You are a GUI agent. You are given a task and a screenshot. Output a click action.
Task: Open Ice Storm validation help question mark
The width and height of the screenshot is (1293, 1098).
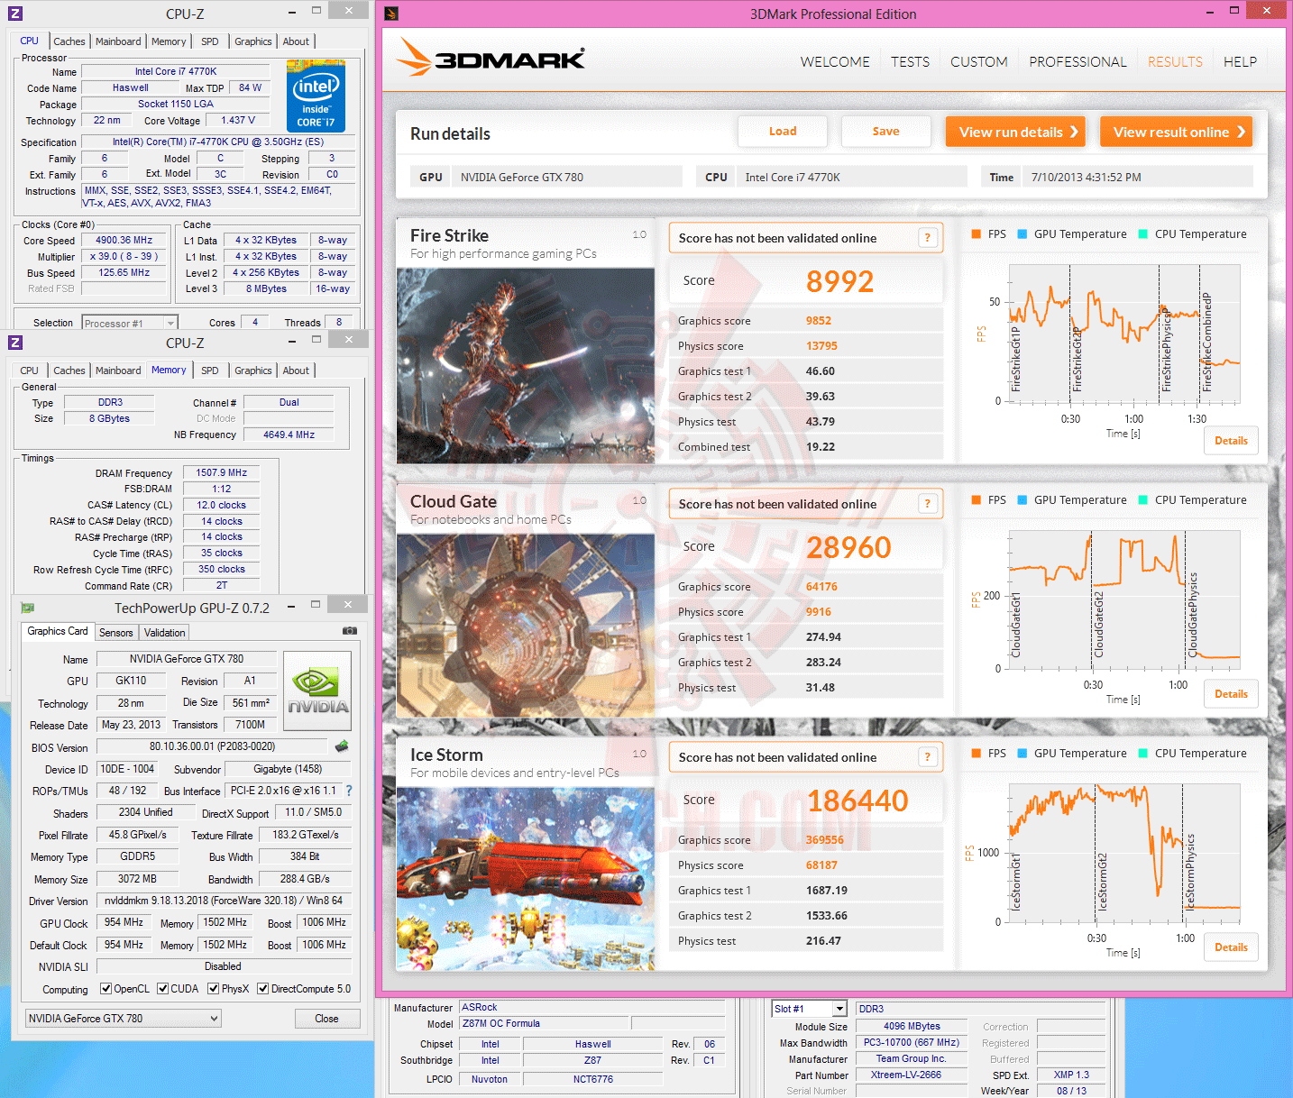pos(928,757)
